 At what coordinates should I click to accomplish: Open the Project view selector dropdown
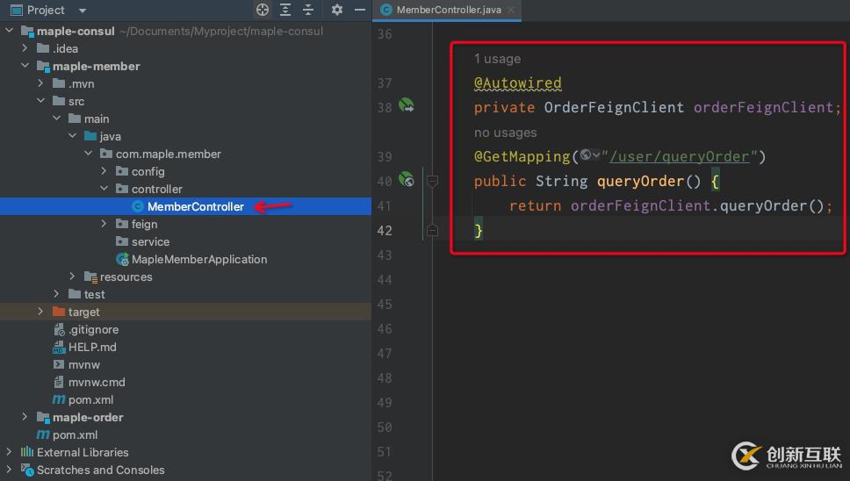tap(82, 11)
